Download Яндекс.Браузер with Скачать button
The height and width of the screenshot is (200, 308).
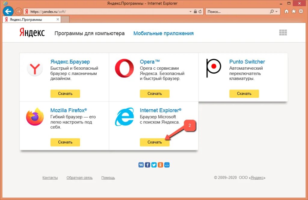pyautogui.click(x=65, y=93)
